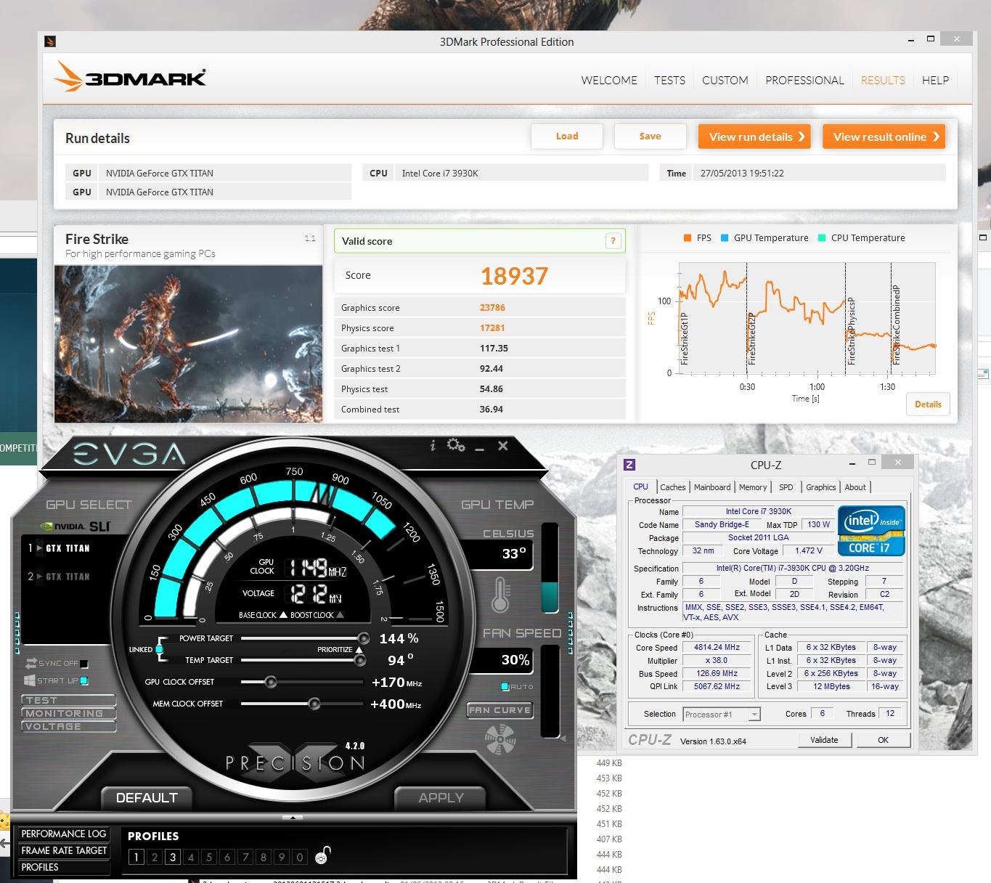Minimize the EVGA Precision window
This screenshot has width=991, height=883.
[479, 449]
